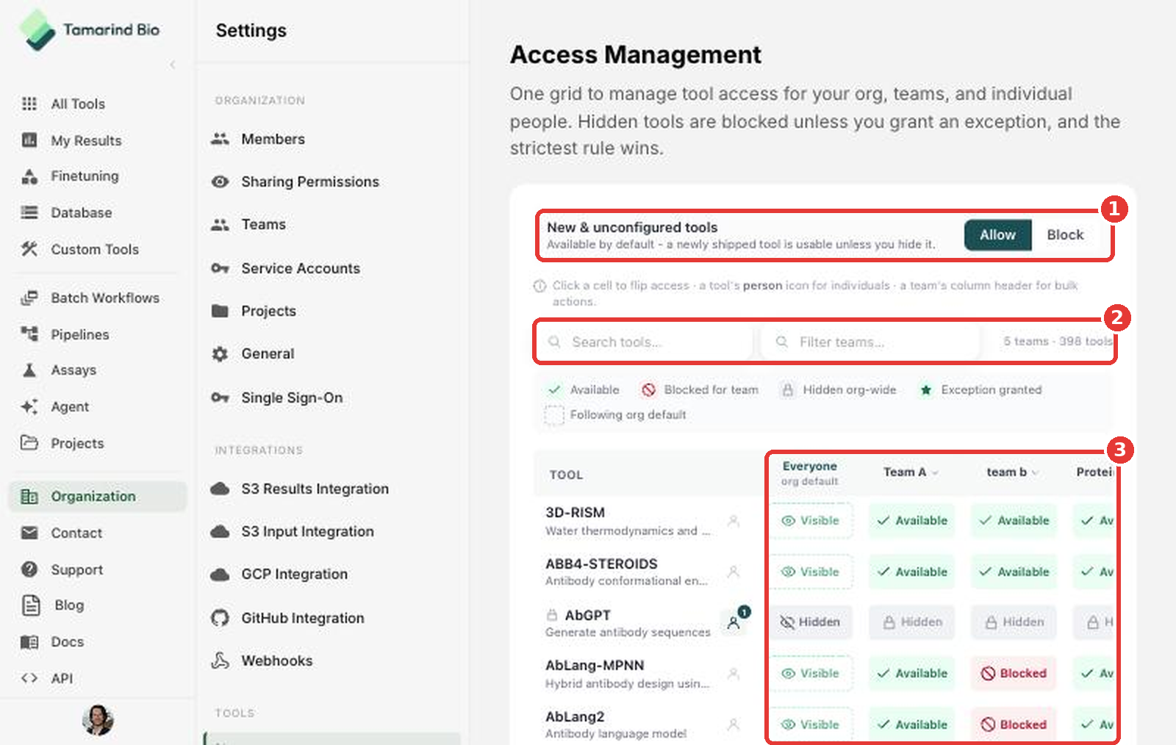Open All Tools grid icon
Screen dimensions: 1176x745
click(x=29, y=104)
